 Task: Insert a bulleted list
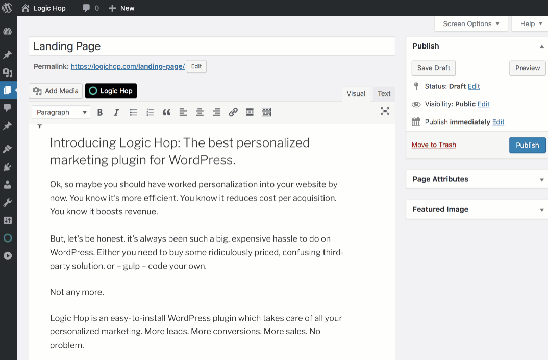tap(133, 112)
